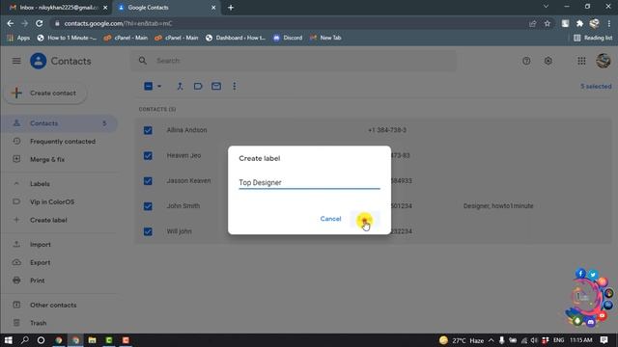Collapse the Labels section
Screen dimensions: 618x347
(16, 184)
